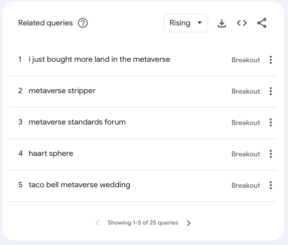Download related queries as CSV
The image size is (288, 245).
(x=222, y=23)
